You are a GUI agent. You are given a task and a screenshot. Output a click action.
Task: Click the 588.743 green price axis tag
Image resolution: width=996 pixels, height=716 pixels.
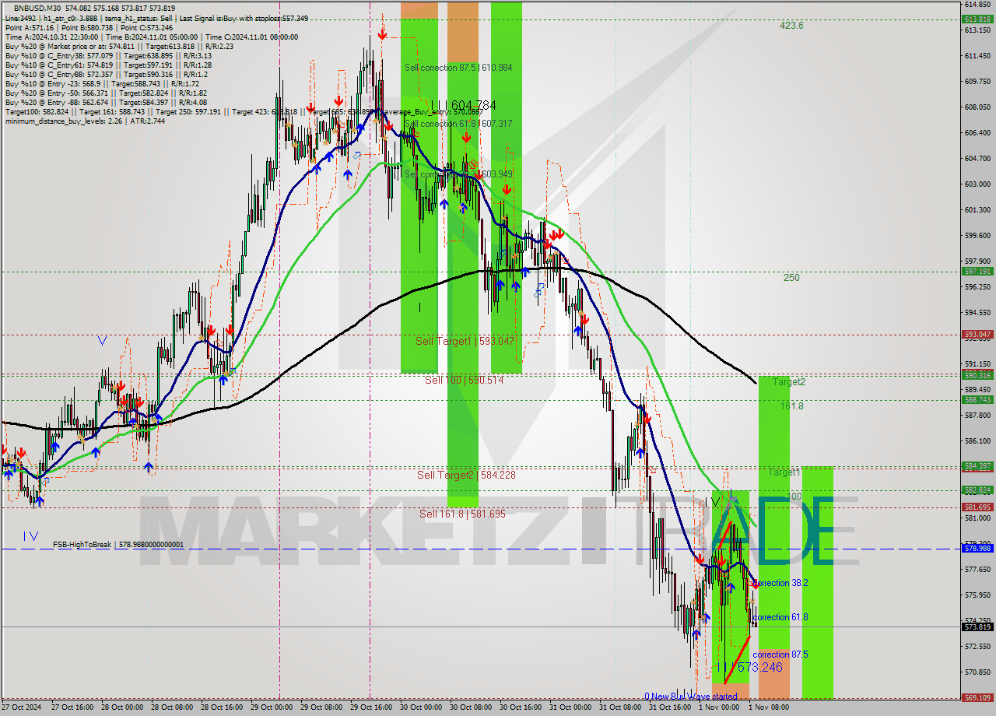coord(977,400)
